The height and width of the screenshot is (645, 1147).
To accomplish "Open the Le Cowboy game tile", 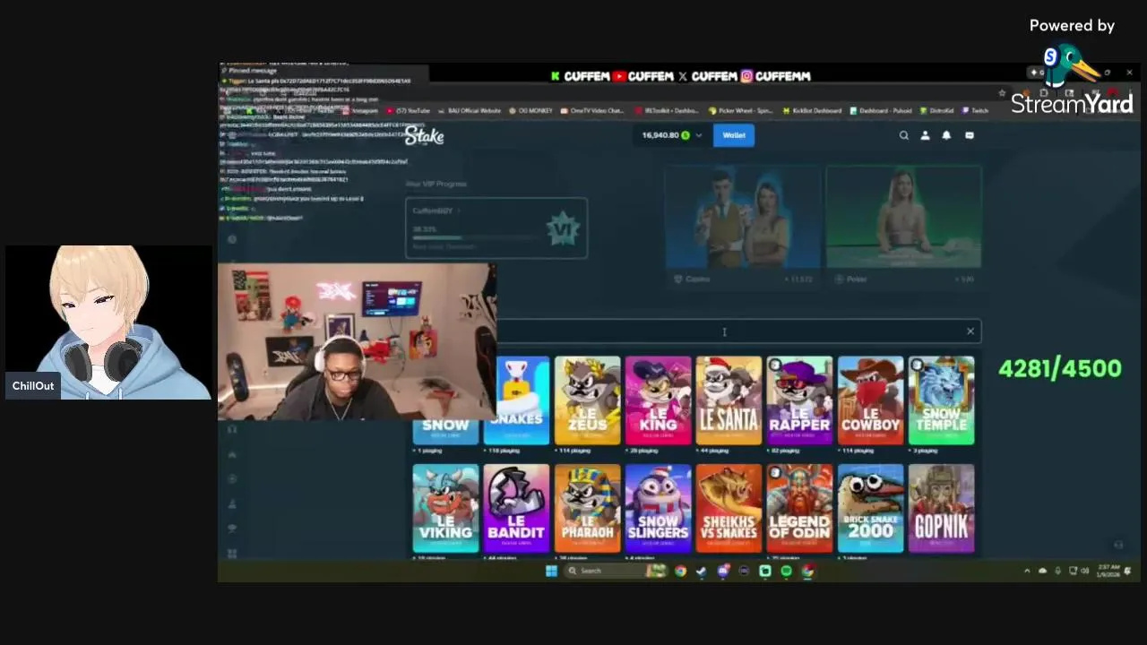I will pyautogui.click(x=870, y=400).
